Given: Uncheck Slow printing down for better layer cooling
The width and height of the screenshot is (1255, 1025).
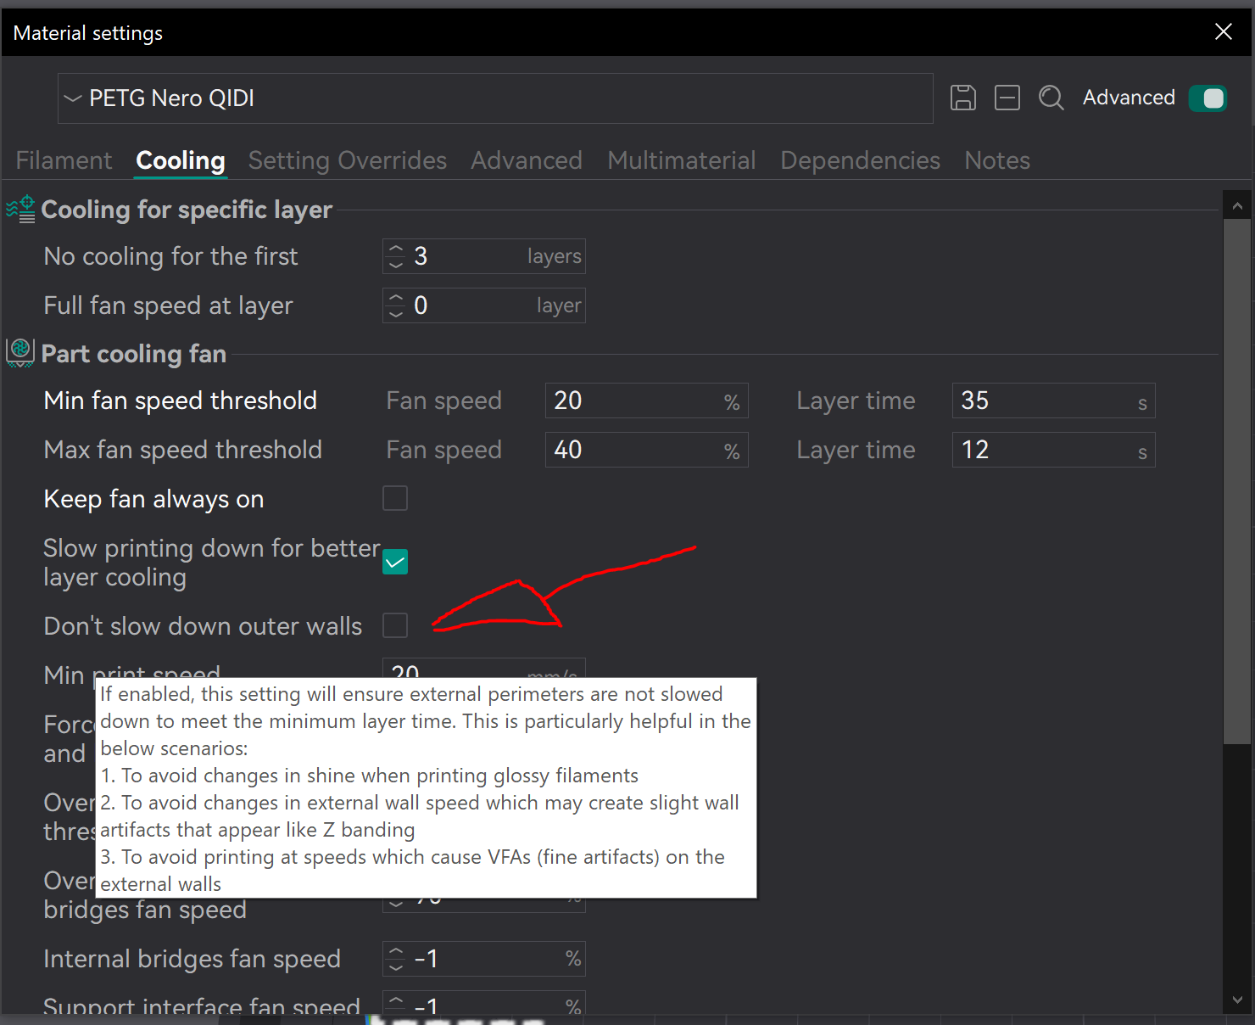Looking at the screenshot, I should click(x=395, y=562).
